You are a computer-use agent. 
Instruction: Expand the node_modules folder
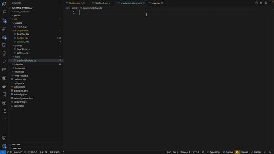point(21,12)
